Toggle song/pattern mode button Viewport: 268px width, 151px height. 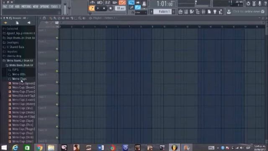pos(92,8)
